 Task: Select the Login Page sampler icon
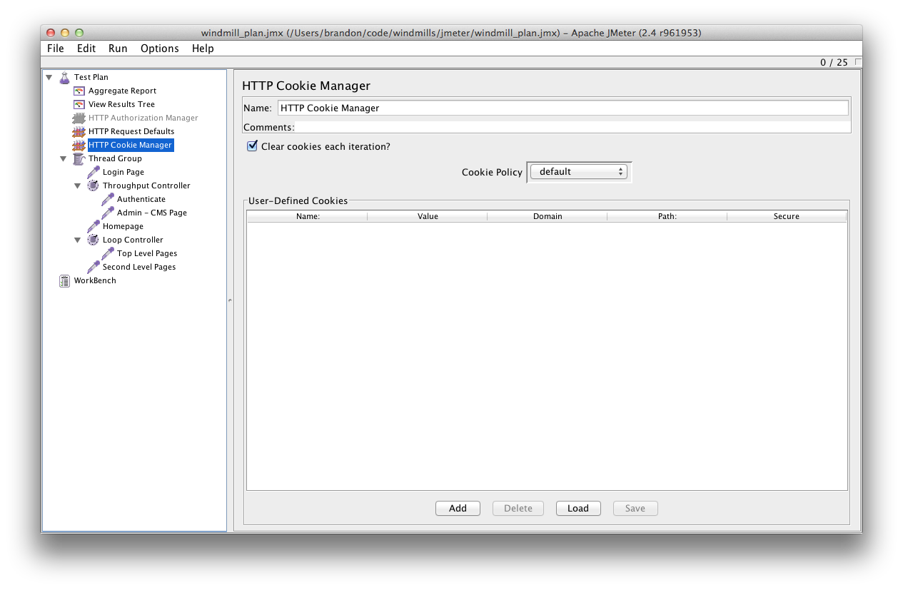(x=94, y=172)
